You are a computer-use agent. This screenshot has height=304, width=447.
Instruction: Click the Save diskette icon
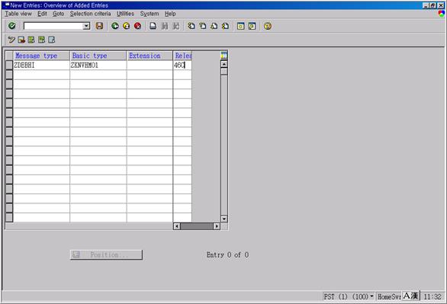pyautogui.click(x=99, y=26)
